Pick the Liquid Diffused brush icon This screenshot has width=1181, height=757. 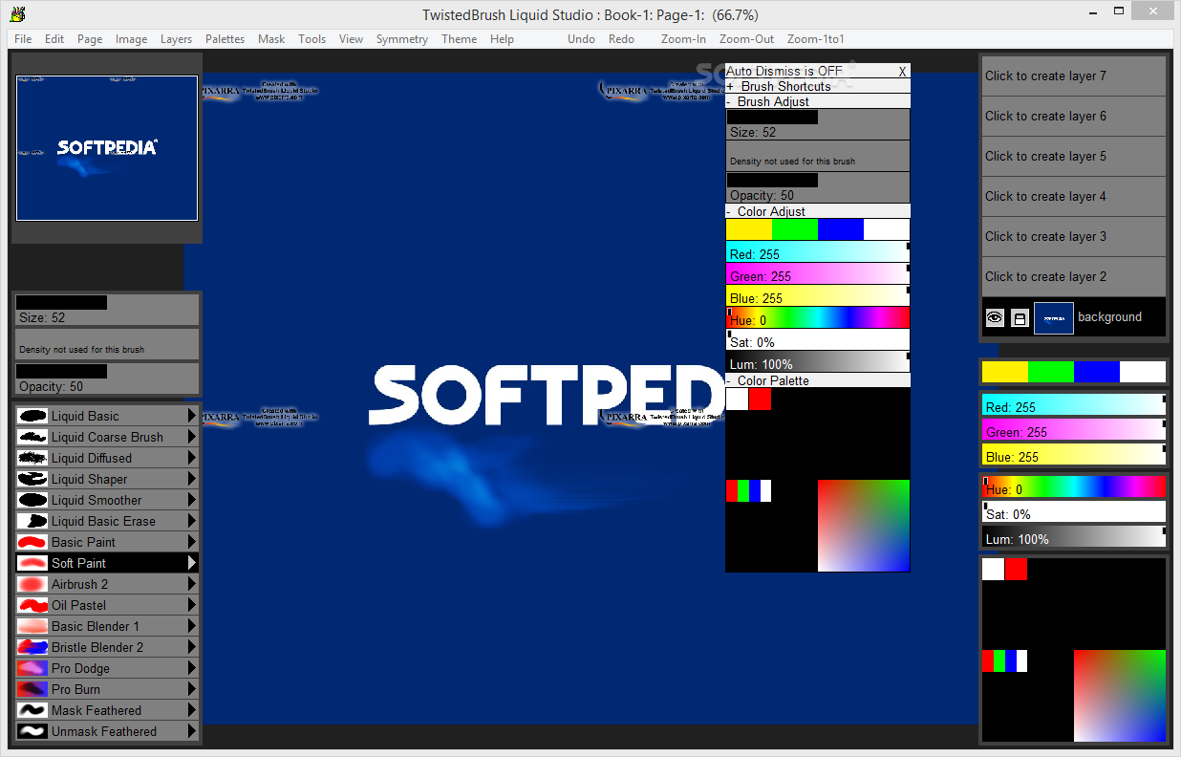tap(32, 458)
